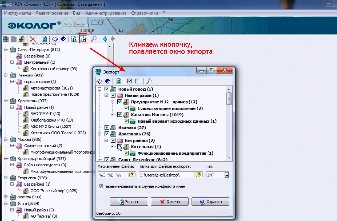Image resolution: width=337 pixels, height=221 pixels.
Task: Toggle checkbox for Функционирование предприятия (1)
Action: point(126,153)
